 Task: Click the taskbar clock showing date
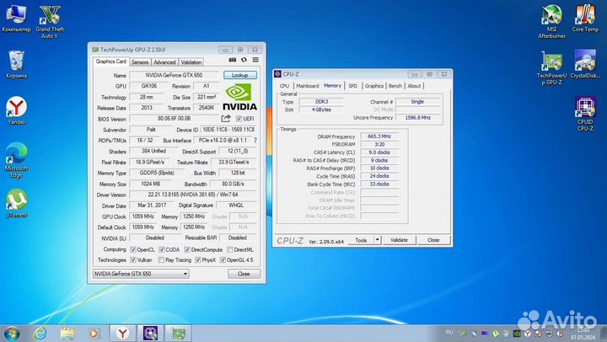[583, 334]
